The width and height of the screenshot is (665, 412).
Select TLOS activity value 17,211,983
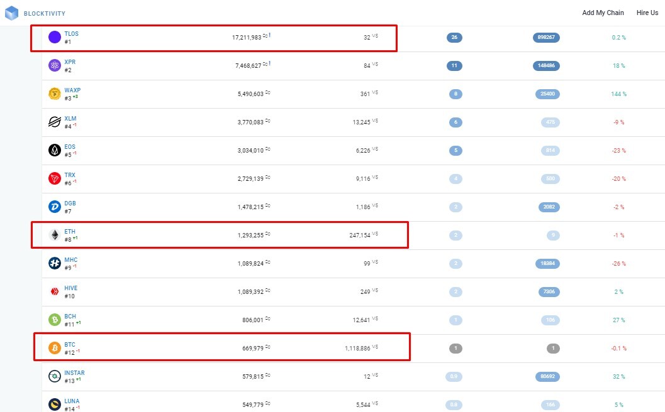pyautogui.click(x=247, y=38)
